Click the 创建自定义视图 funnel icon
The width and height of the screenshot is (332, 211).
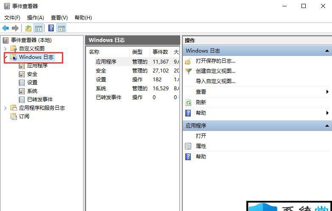tap(188, 71)
